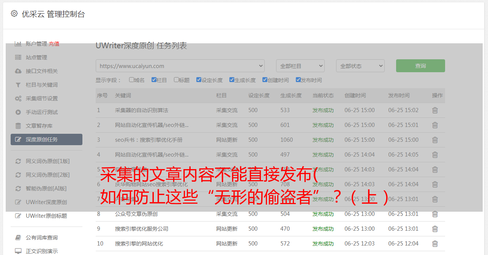Image resolution: width=488 pixels, height=255 pixels.
Task: Click the 账户管理 chart icon in sidebar
Action: tap(18, 44)
